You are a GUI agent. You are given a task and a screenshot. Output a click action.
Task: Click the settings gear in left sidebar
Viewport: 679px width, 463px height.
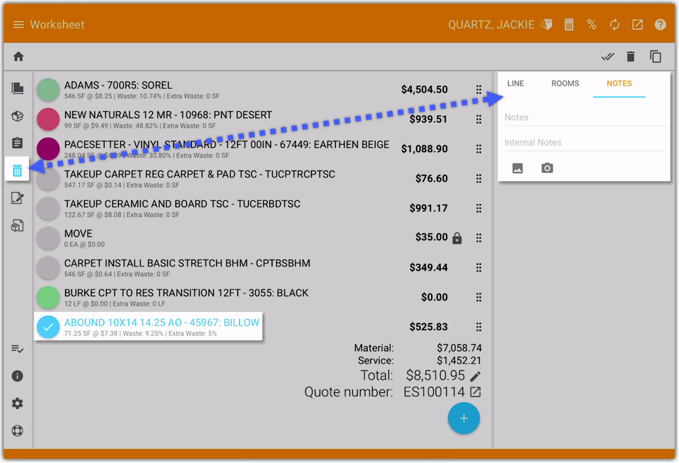[18, 403]
